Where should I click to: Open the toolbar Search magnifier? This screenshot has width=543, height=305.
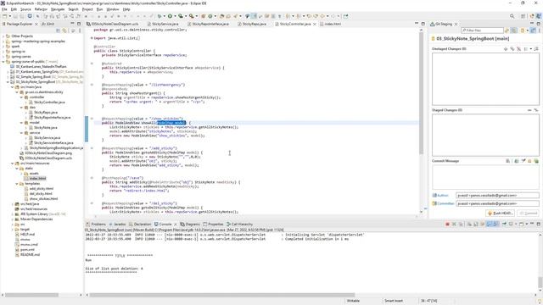(x=512, y=16)
